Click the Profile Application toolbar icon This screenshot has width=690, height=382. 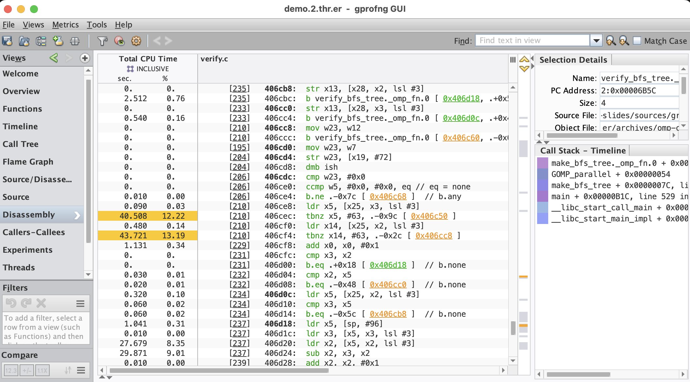pos(7,41)
